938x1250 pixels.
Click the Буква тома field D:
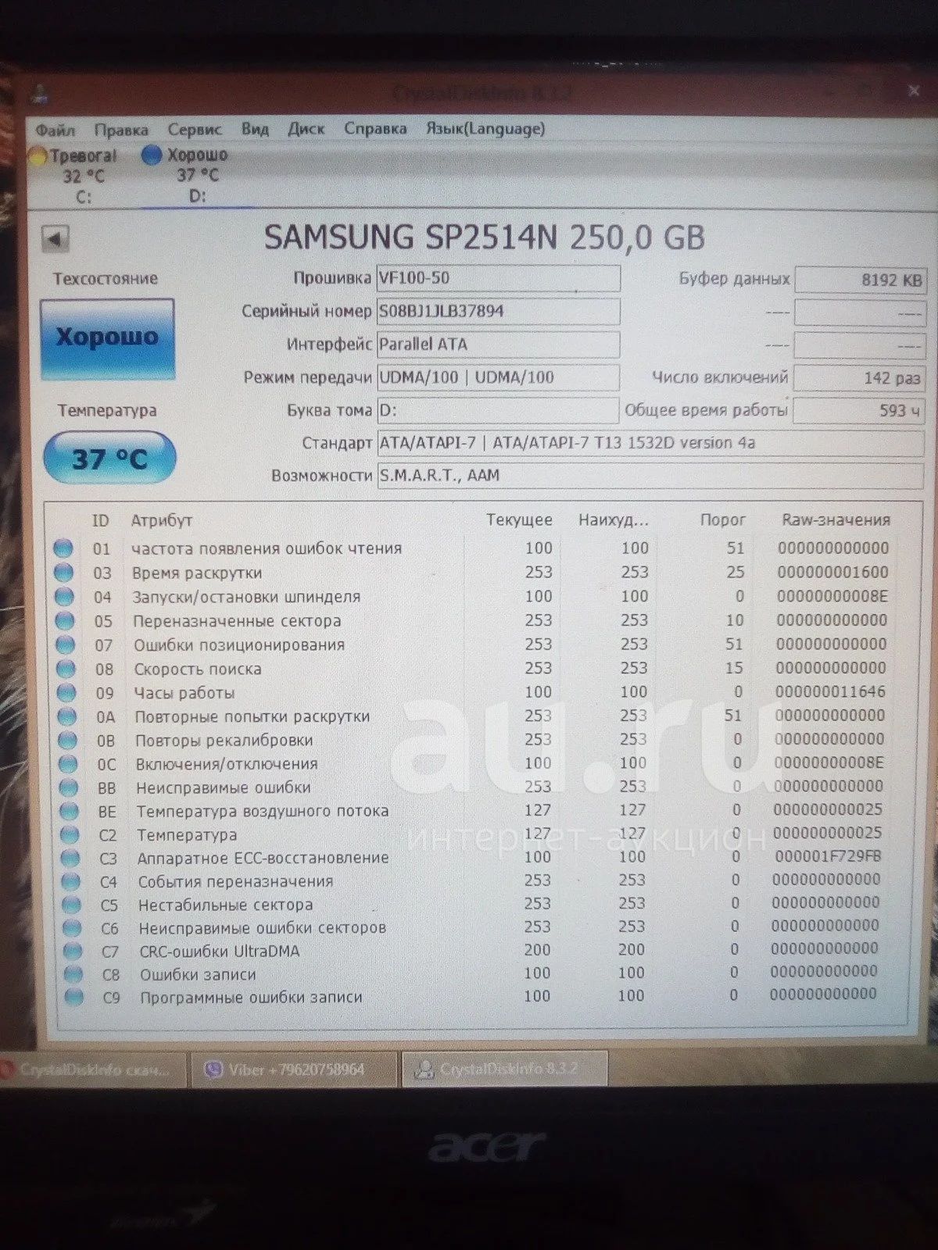tap(498, 410)
